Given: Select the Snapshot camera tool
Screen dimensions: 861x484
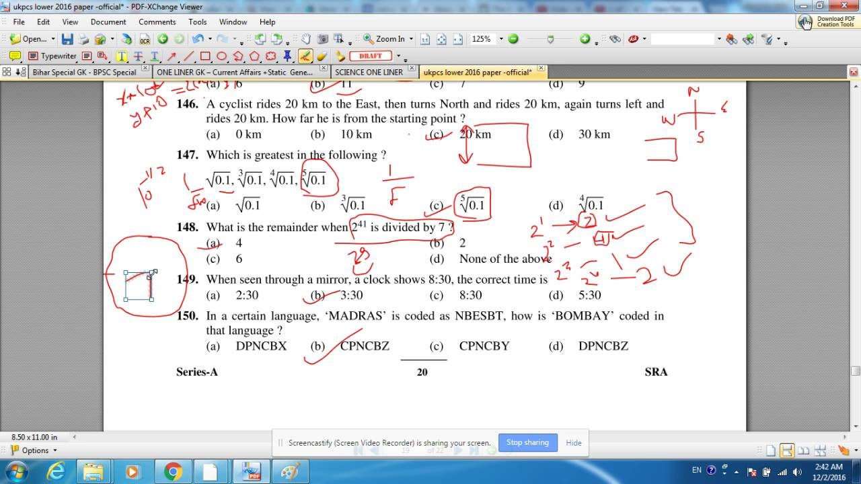Looking at the screenshot, I should click(323, 39).
